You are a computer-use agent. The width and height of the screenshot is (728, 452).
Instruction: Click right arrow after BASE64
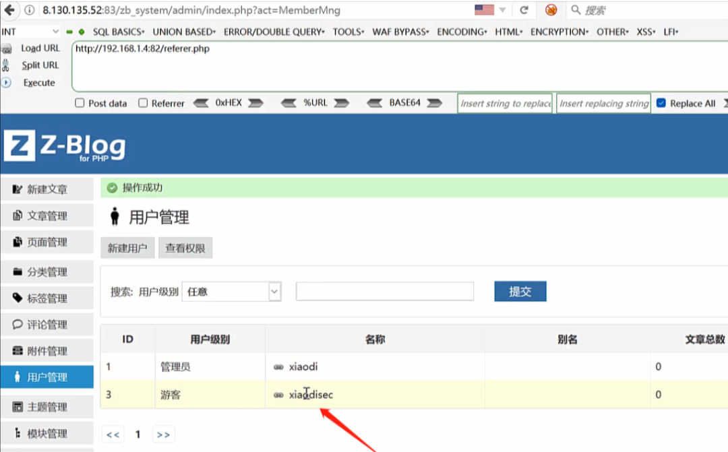coord(434,103)
